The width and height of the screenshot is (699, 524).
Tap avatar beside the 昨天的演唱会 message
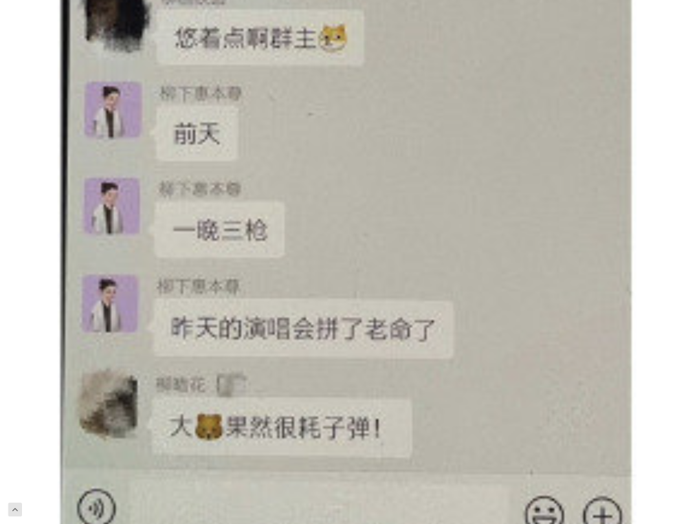[x=109, y=304]
